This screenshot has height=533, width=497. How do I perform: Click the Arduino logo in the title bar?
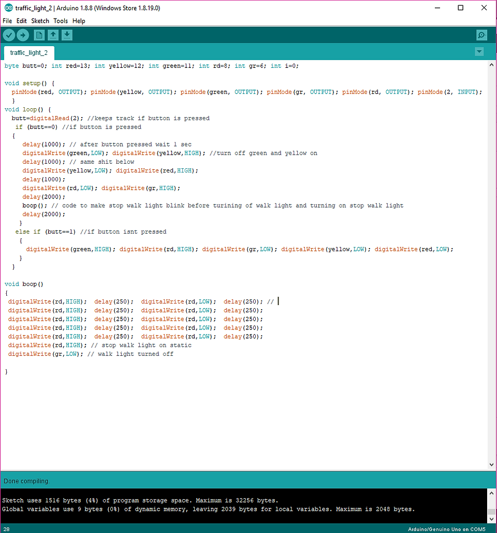(8, 8)
